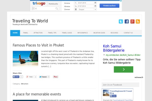Open the Anreise calendar icon
The height and width of the screenshot is (101, 152).
[95, 3]
